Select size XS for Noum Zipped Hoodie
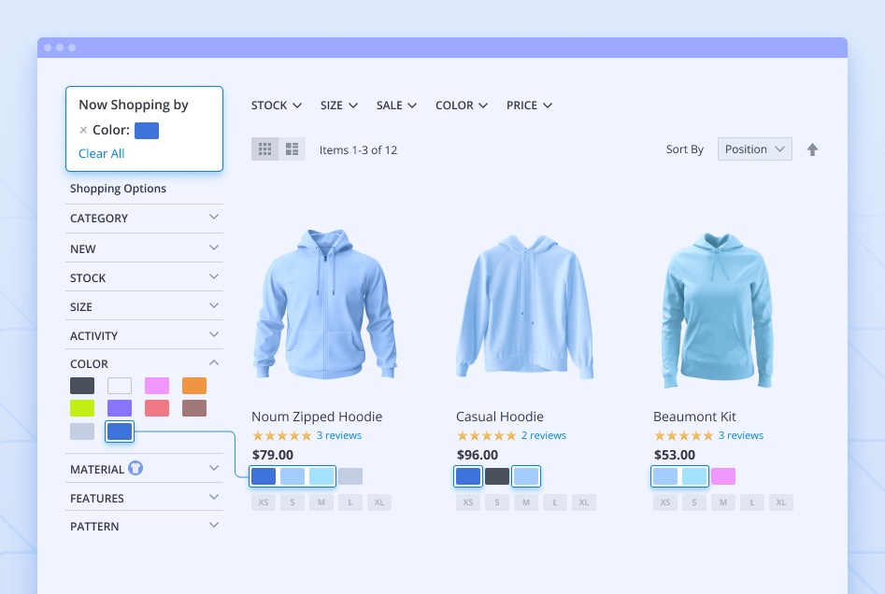 [x=264, y=502]
